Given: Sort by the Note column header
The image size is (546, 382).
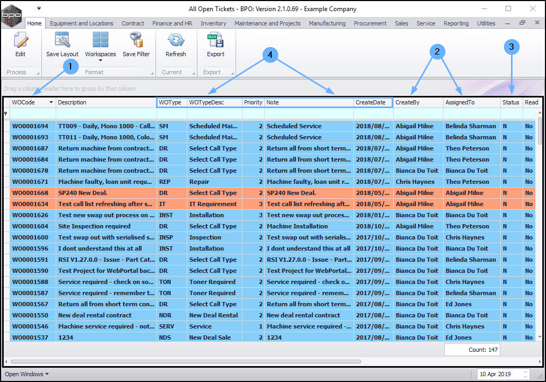Looking at the screenshot, I should tap(309, 102).
